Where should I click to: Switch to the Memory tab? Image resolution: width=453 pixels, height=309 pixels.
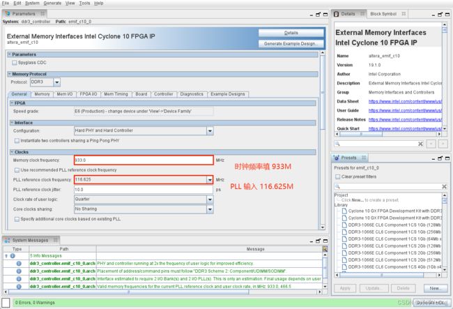pyautogui.click(x=42, y=94)
